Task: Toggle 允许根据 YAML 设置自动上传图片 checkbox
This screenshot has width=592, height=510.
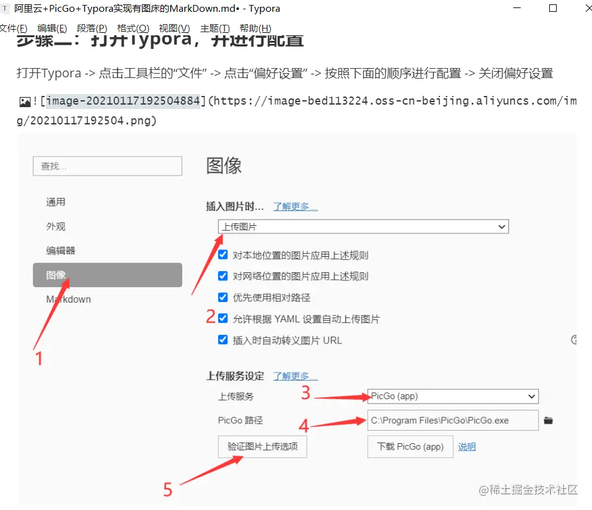Action: 223,319
